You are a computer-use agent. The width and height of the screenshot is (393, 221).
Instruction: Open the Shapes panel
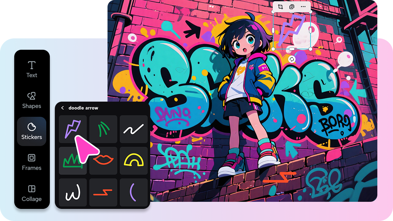(31, 101)
